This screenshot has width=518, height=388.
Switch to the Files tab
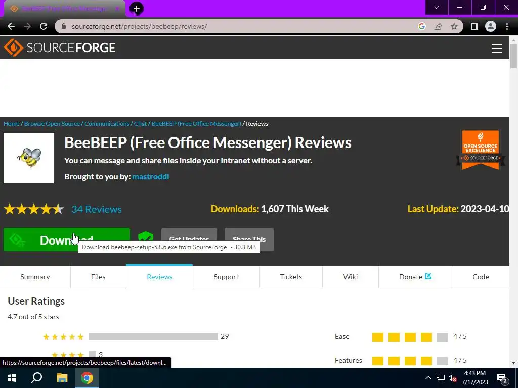(x=98, y=277)
